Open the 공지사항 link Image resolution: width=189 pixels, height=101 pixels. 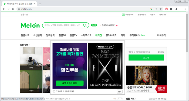163,15
